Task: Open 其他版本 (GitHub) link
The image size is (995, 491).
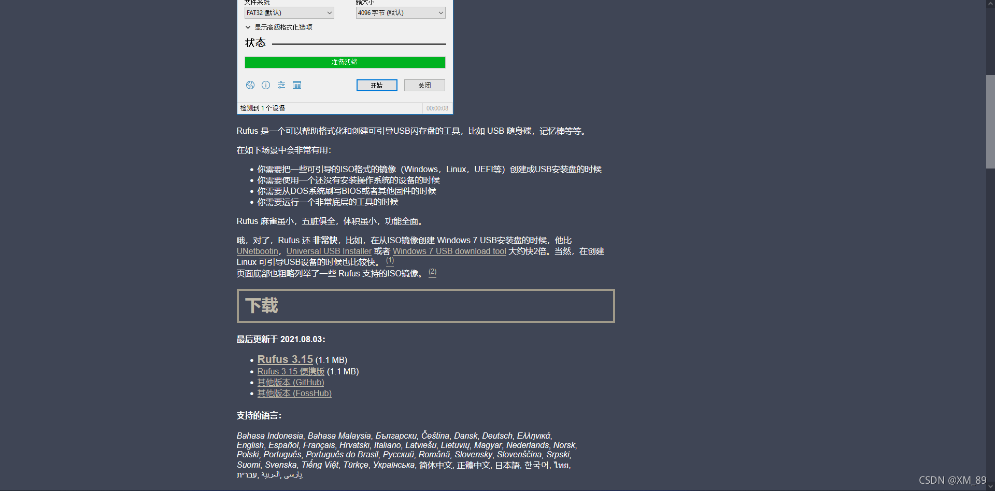Action: [291, 383]
